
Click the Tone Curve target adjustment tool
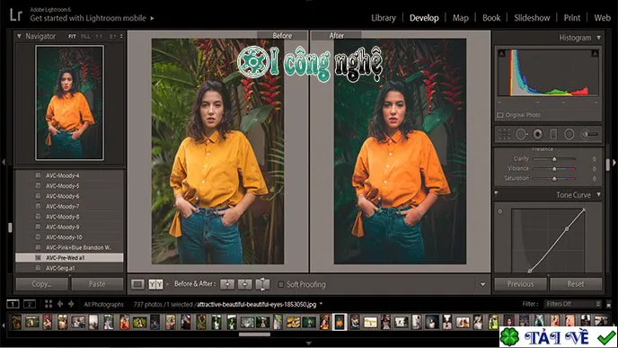[x=500, y=211]
